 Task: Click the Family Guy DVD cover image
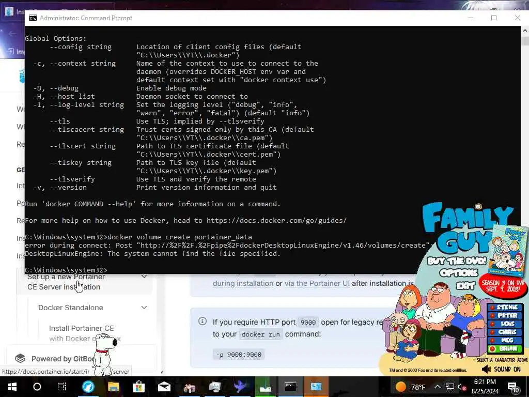(507, 251)
